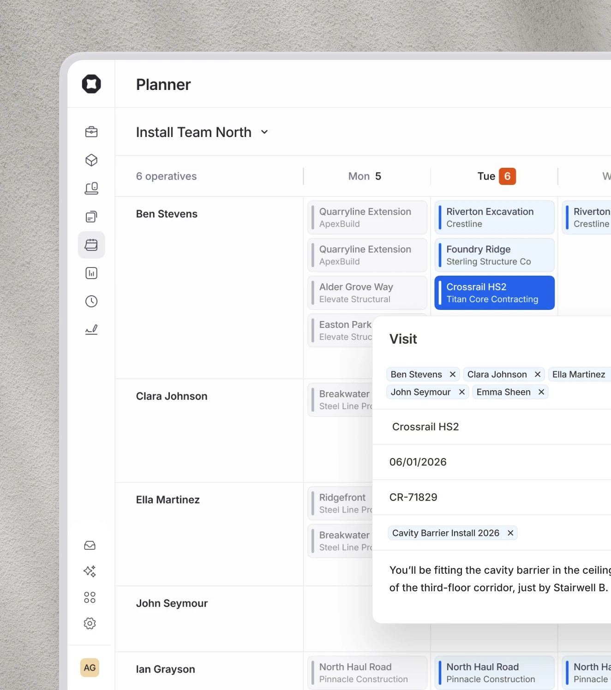611x690 pixels.
Task: Click the Planner page title
Action: point(163,85)
